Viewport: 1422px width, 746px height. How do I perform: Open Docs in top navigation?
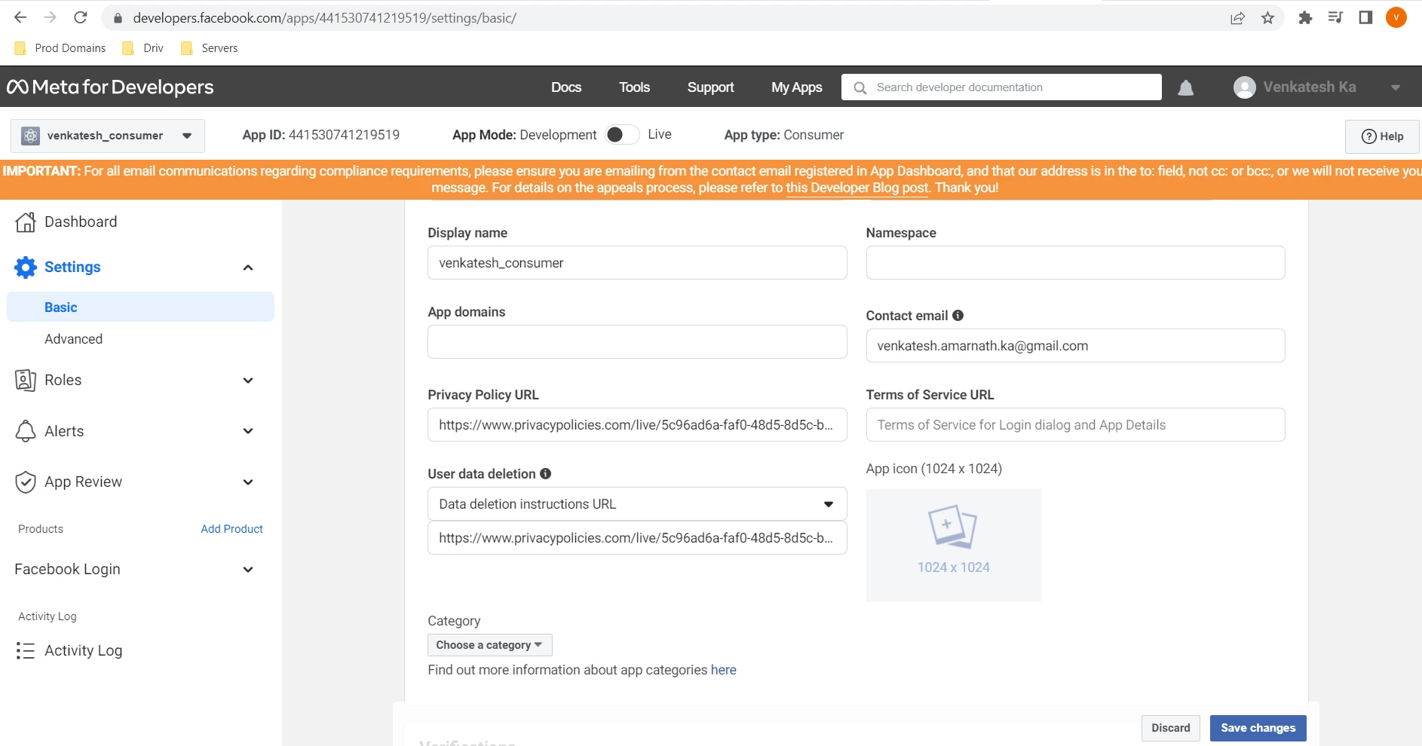(566, 87)
